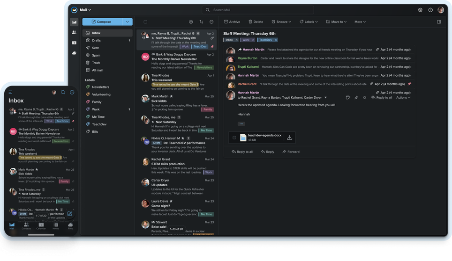Toggle star on Mark Martin Sick kiddo email
452x261 pixels.
click(x=171, y=96)
